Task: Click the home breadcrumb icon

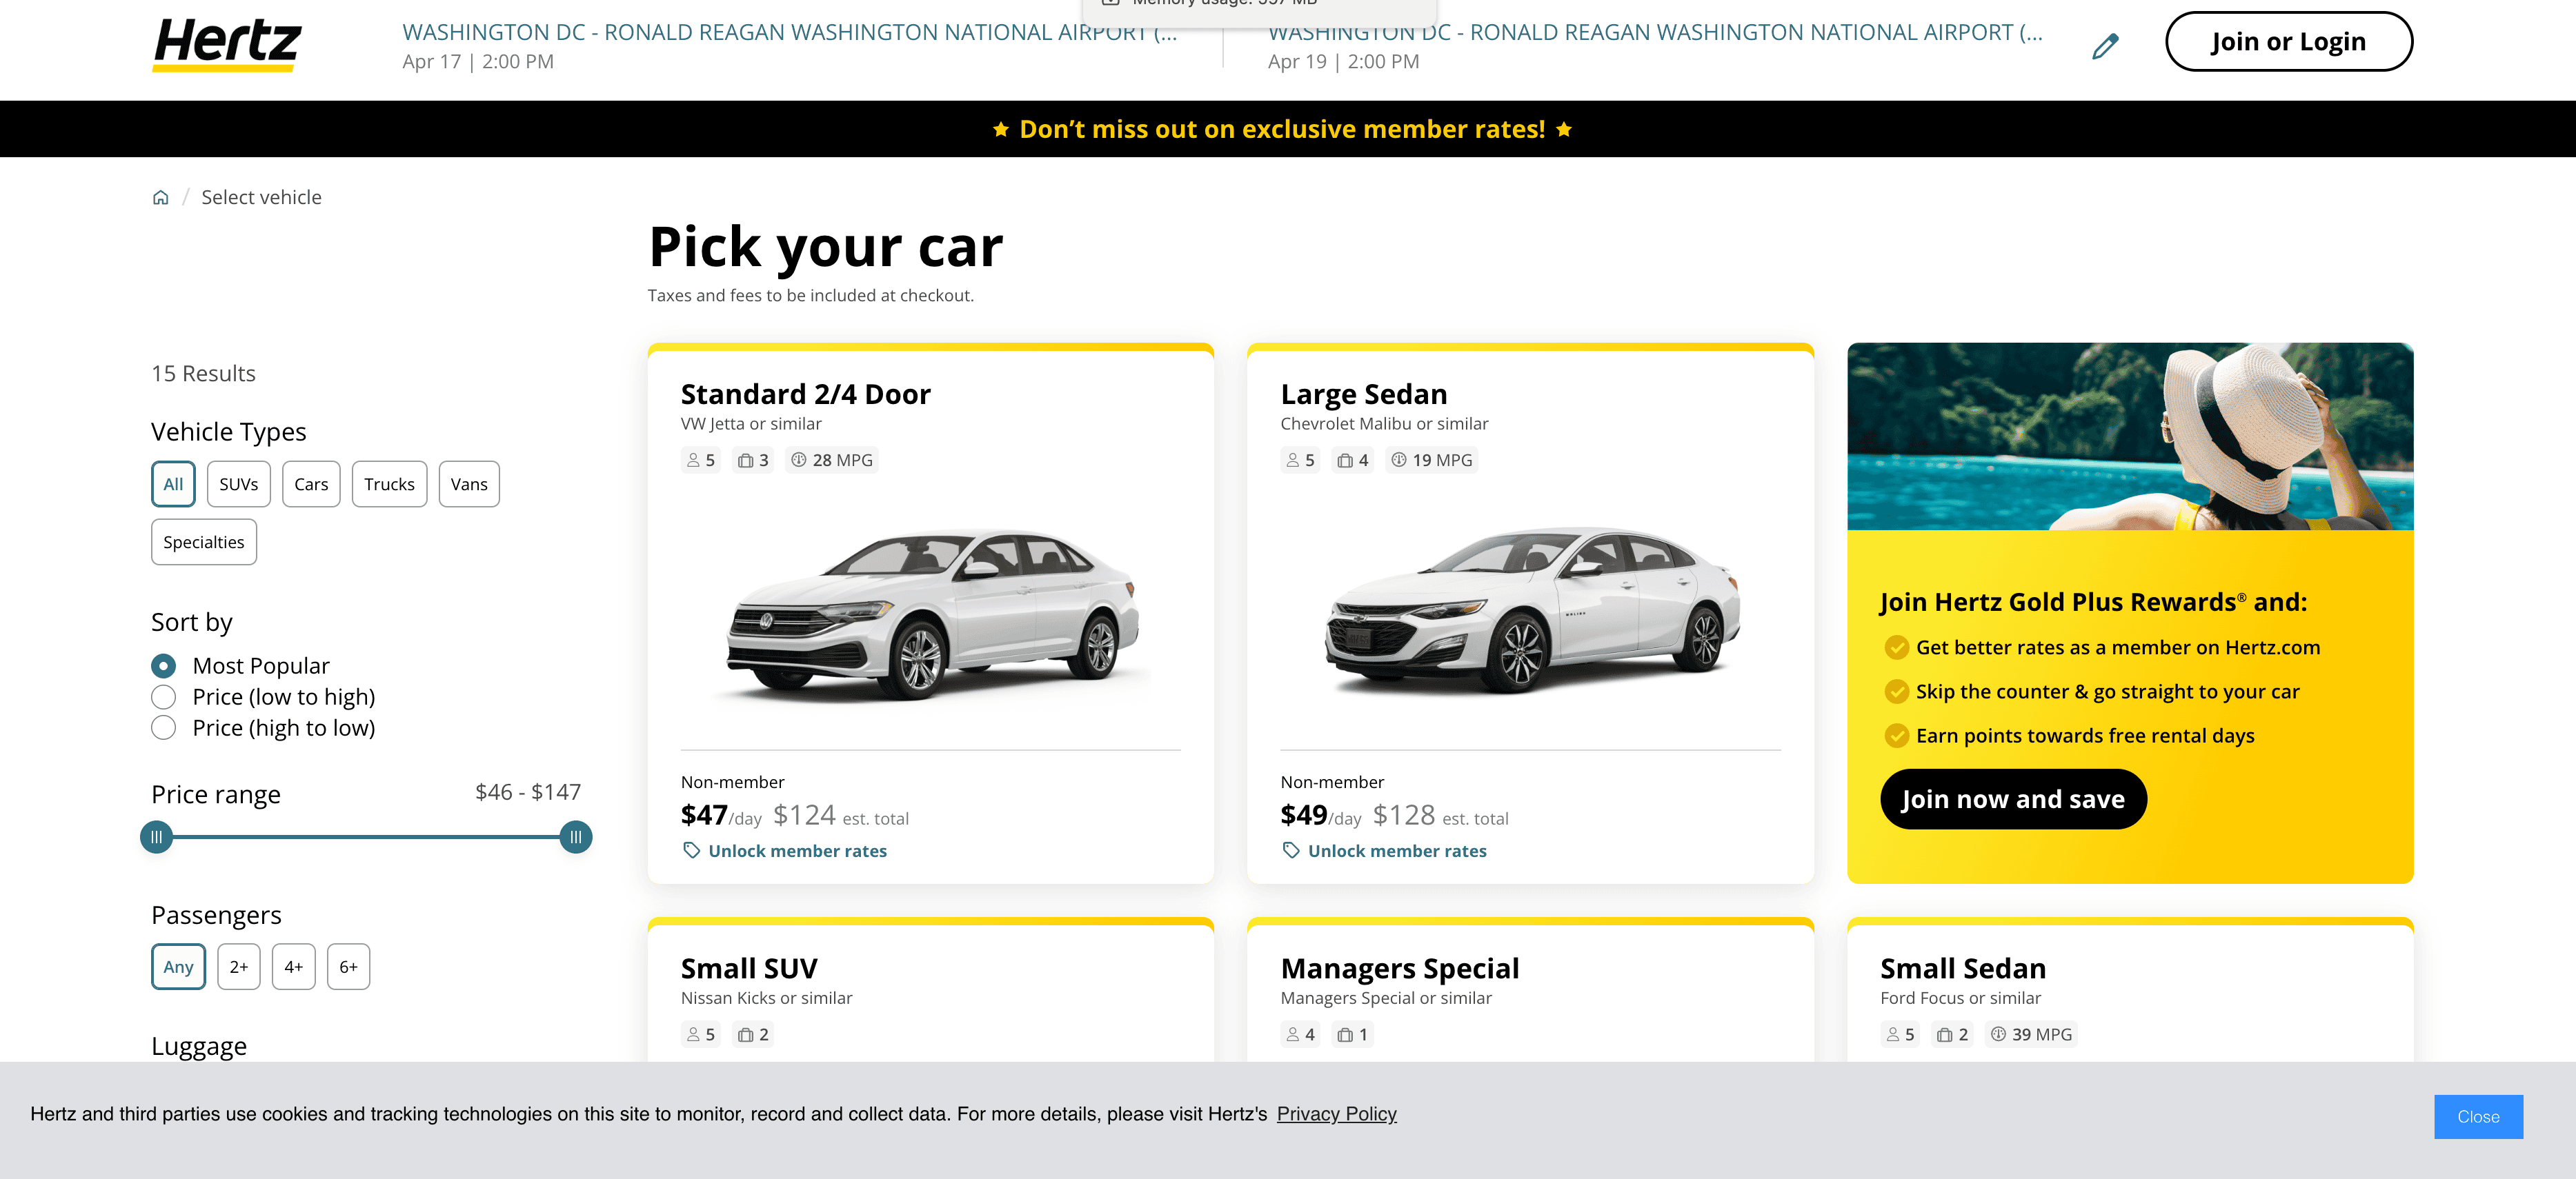Action: click(x=160, y=198)
